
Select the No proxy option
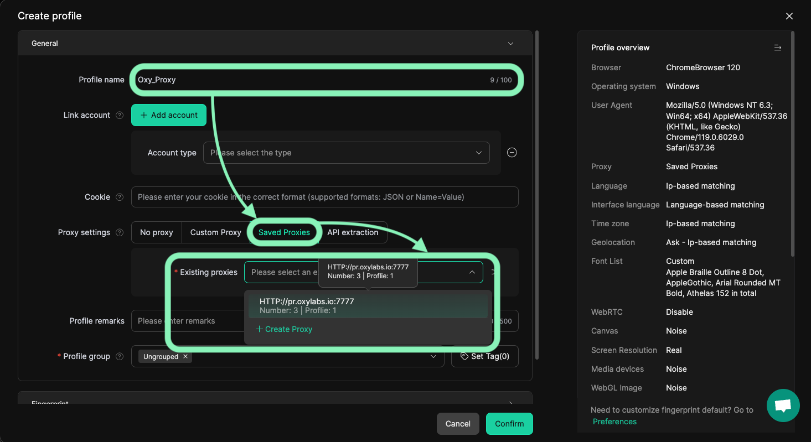(156, 232)
